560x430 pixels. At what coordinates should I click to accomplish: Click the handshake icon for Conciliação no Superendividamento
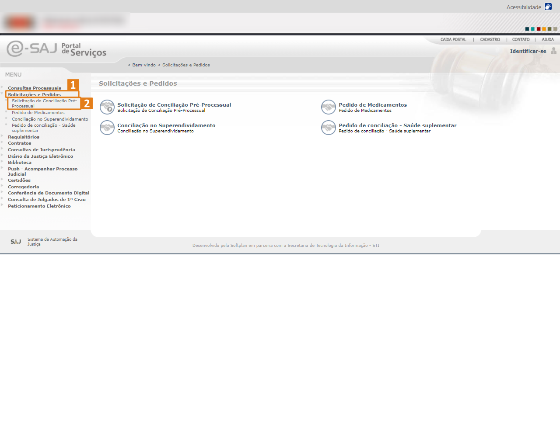107,128
